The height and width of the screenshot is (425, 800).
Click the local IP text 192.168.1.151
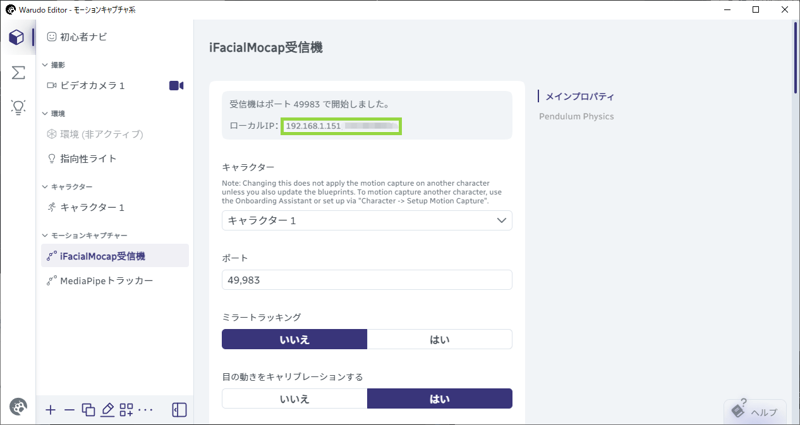pos(313,126)
